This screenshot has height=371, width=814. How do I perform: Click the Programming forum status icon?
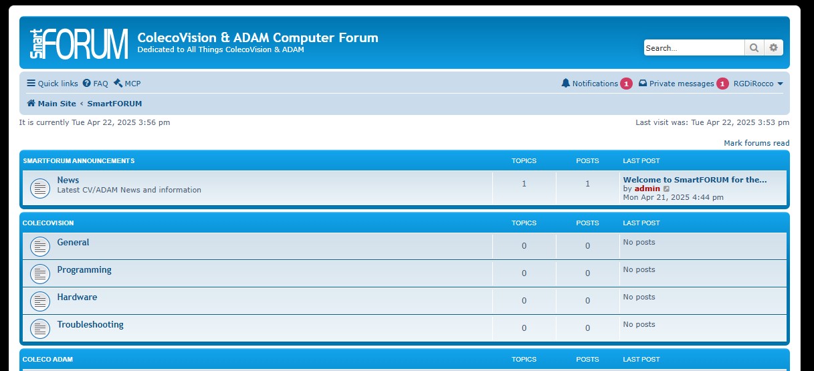coord(40,274)
